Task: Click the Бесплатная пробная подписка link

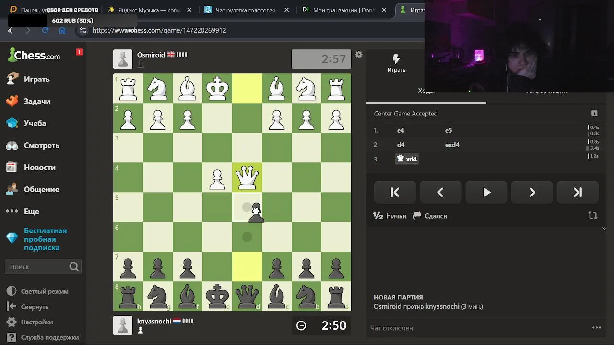Action: point(45,239)
